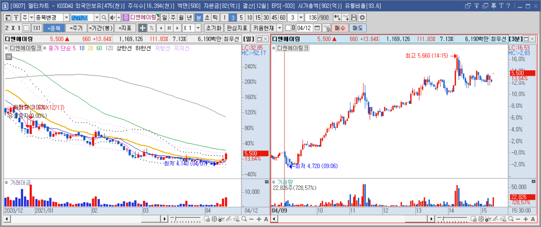Close the left daily chart pane

(x=265, y=39)
